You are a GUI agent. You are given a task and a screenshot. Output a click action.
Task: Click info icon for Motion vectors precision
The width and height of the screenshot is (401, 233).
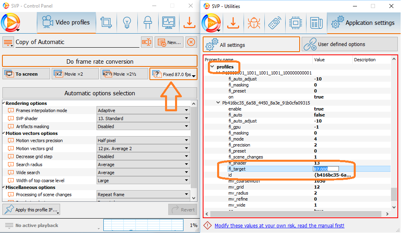coord(11,140)
